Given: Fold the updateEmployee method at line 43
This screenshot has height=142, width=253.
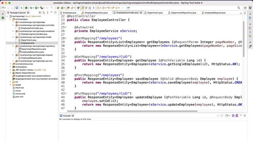Looking at the screenshot, I should point(66,93).
